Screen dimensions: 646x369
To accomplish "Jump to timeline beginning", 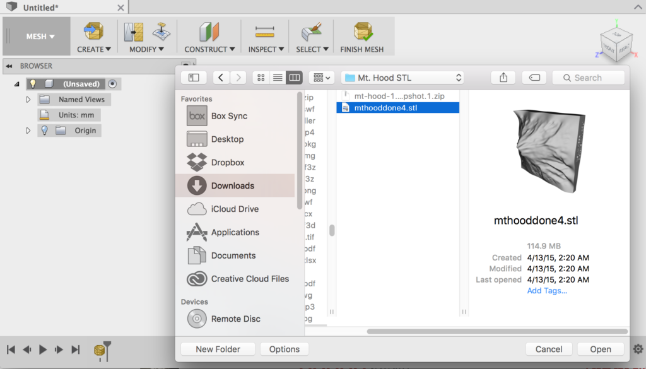I will click(11, 349).
